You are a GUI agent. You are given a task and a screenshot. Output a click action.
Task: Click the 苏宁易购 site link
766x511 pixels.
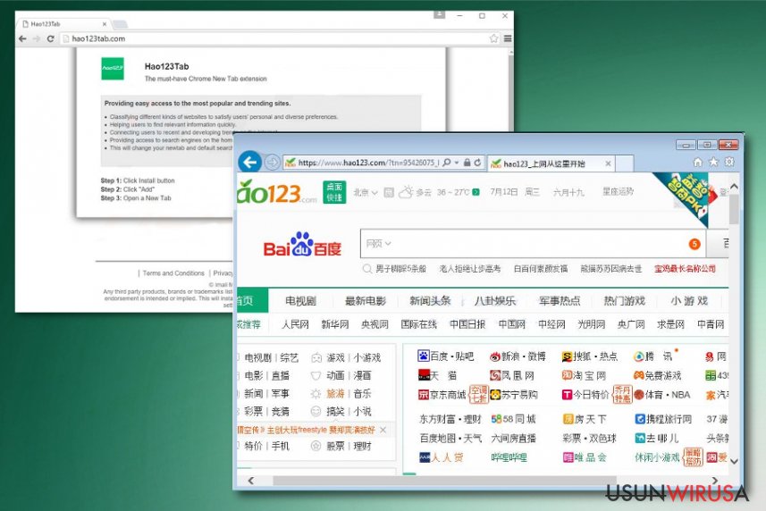coord(514,394)
